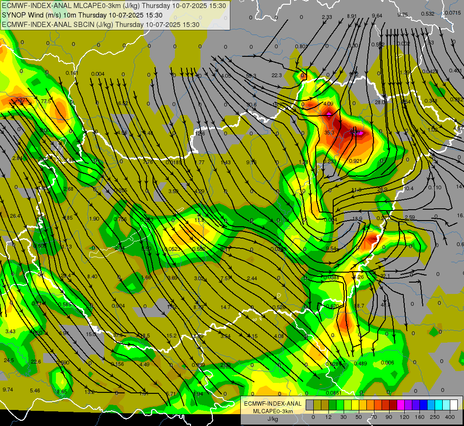
Task: Click legend scale value 250
Action: (x=435, y=417)
